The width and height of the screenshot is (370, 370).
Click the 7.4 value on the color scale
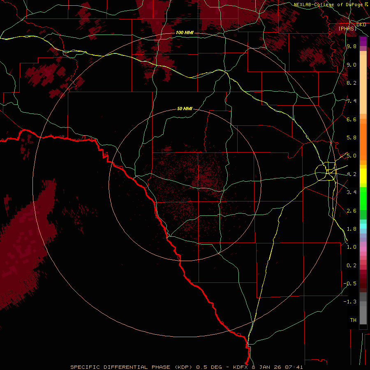point(351,101)
